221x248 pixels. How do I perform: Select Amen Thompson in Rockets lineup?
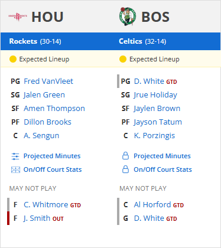point(54,109)
